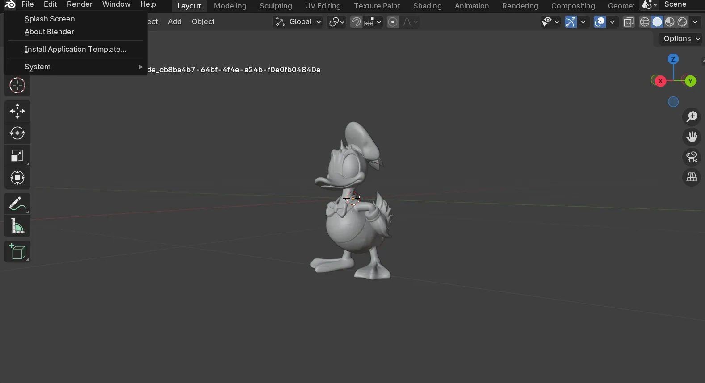705x383 pixels.
Task: Select the Annotate pencil tool
Action: click(17, 204)
